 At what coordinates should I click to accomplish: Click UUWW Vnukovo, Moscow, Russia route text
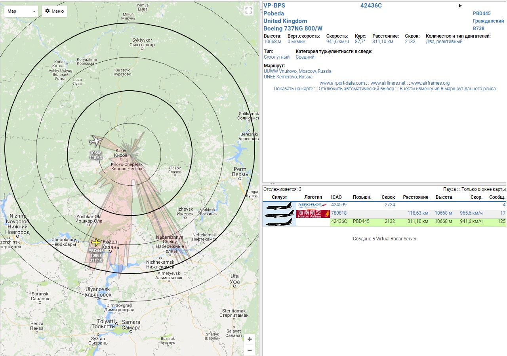click(x=297, y=71)
